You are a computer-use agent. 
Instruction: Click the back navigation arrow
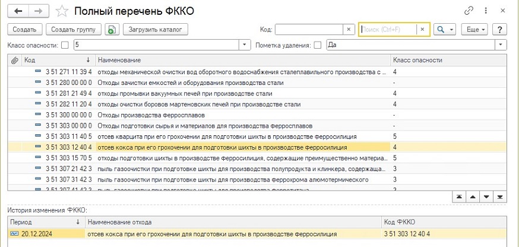coord(18,11)
